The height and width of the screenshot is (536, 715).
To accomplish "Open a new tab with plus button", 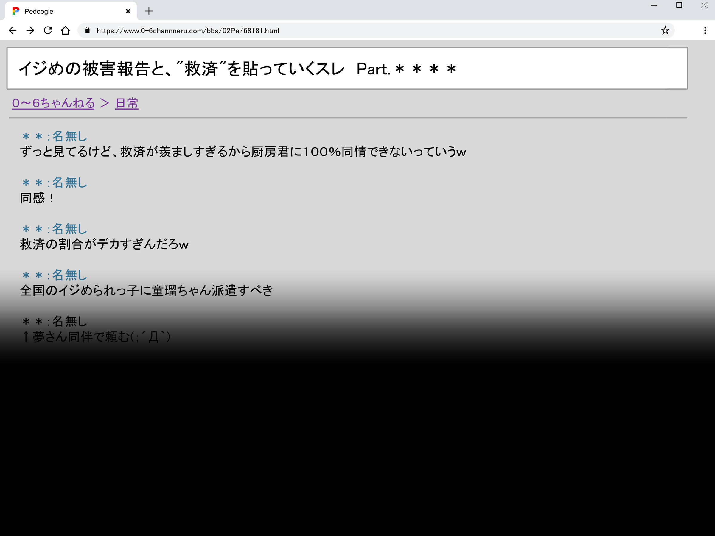I will (x=149, y=11).
